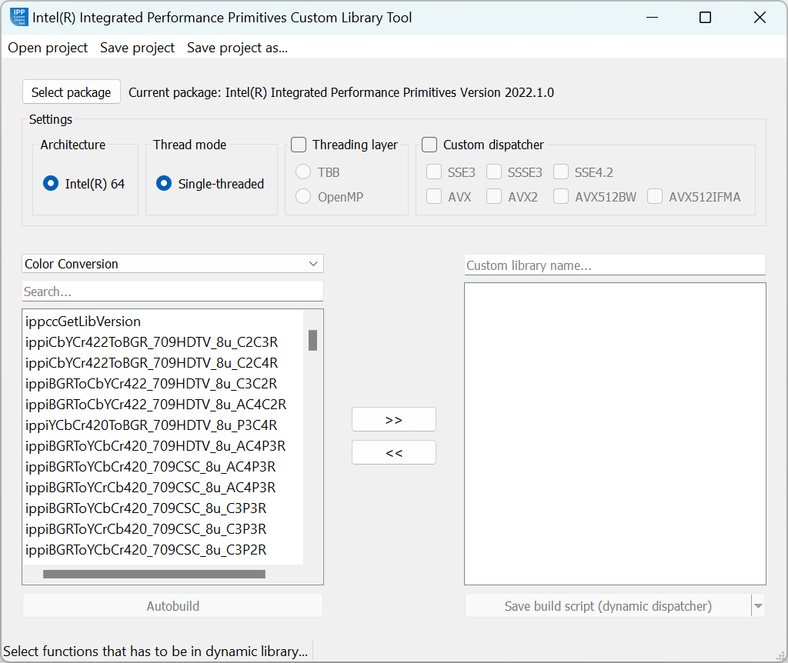This screenshot has height=663, width=788.
Task: Open the Save build script dropdown arrow
Action: tap(759, 606)
